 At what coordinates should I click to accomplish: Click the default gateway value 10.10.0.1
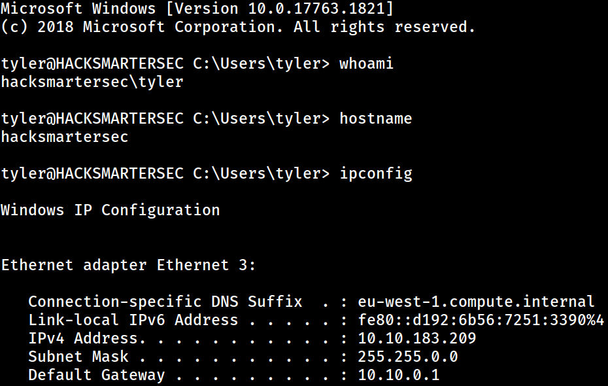[399, 375]
